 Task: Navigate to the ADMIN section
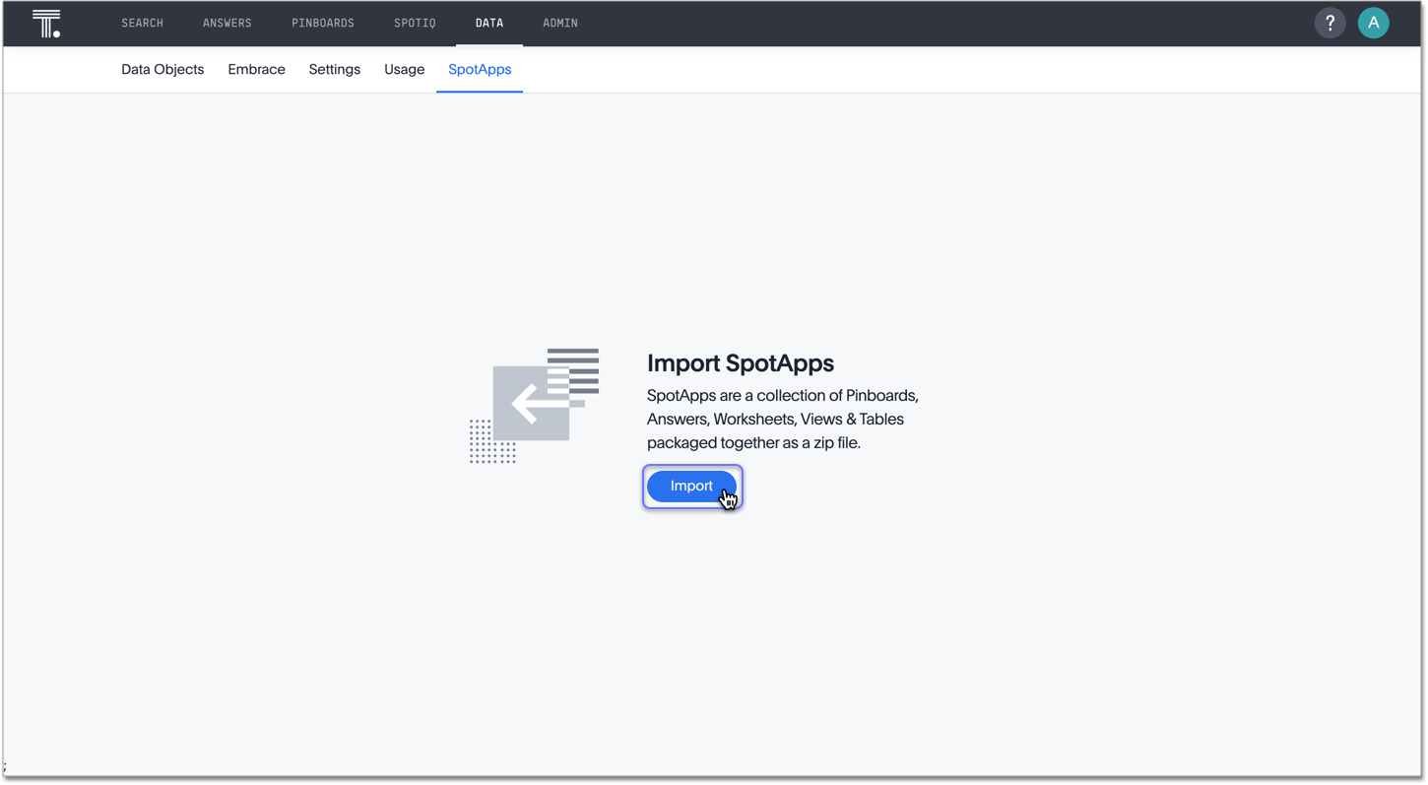pyautogui.click(x=559, y=23)
